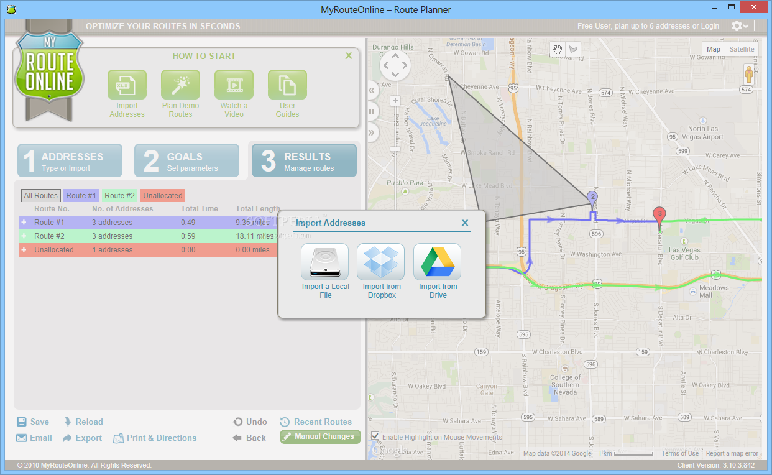Click the 18.11 miles cell

point(255,236)
